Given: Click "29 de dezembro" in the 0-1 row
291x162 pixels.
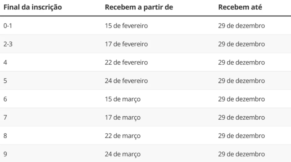Looking at the screenshot, I should [241, 26].
